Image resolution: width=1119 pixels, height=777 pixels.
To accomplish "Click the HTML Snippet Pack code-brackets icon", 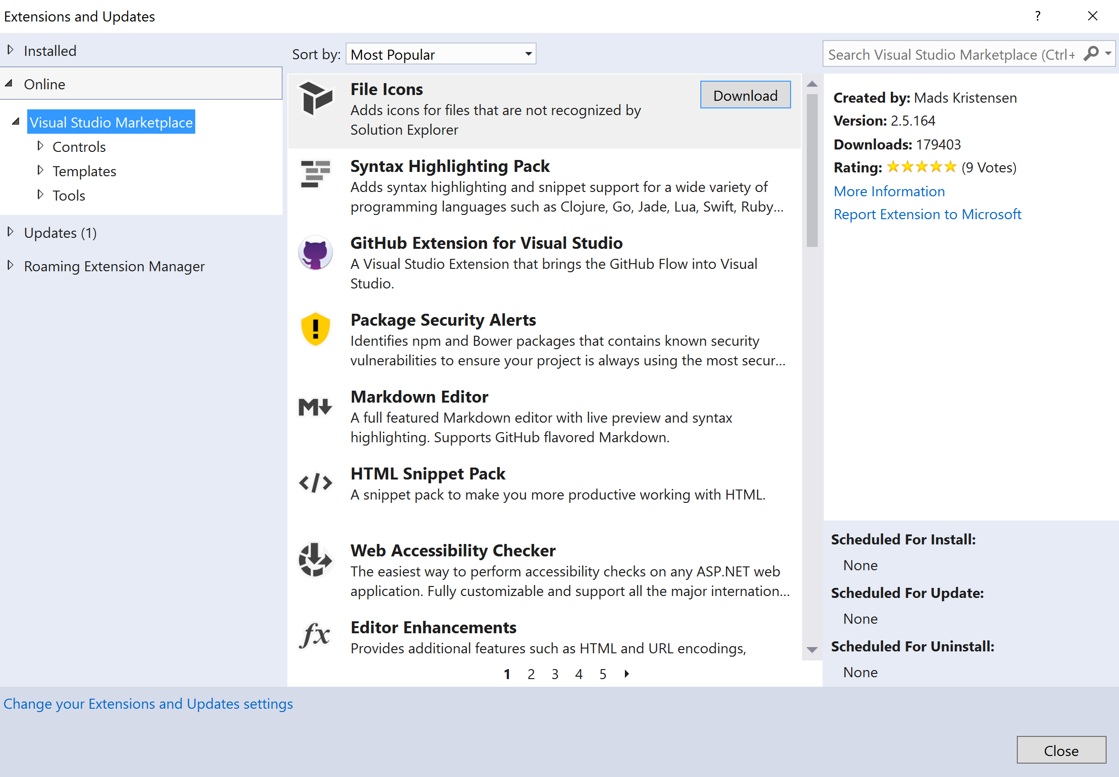I will pyautogui.click(x=316, y=483).
